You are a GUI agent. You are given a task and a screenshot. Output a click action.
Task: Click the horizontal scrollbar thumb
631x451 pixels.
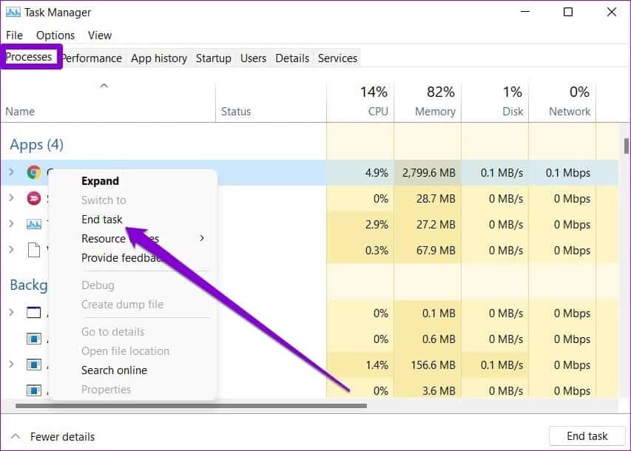click(x=191, y=406)
